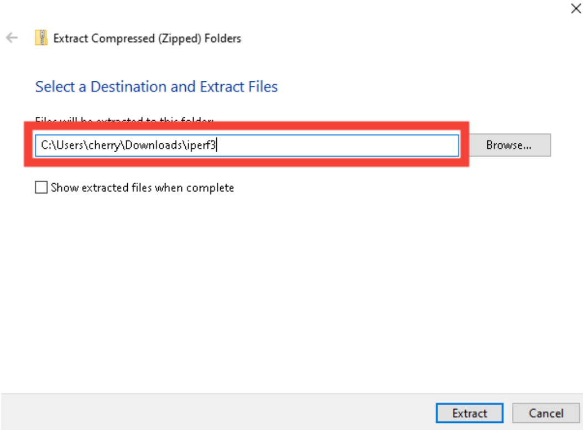Close the extraction wizard with the X

575,8
